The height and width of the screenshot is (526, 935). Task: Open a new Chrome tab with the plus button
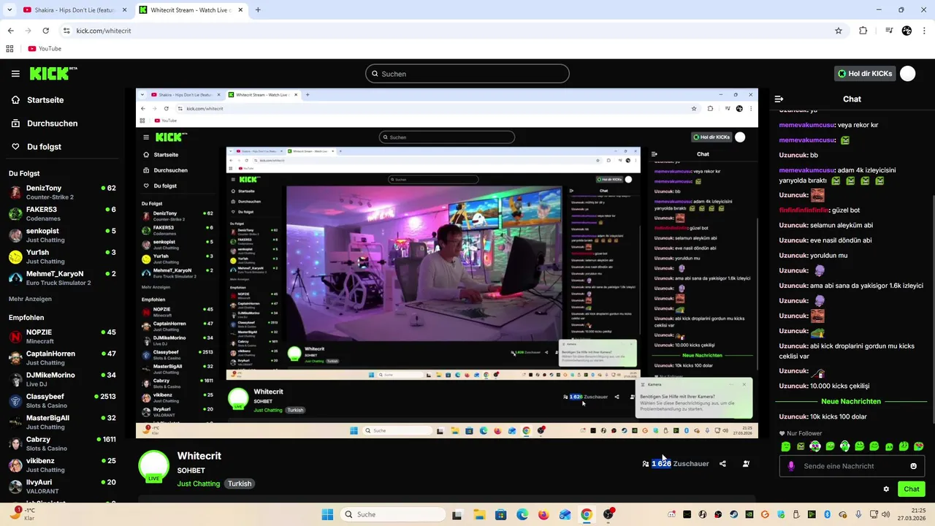[x=258, y=10]
